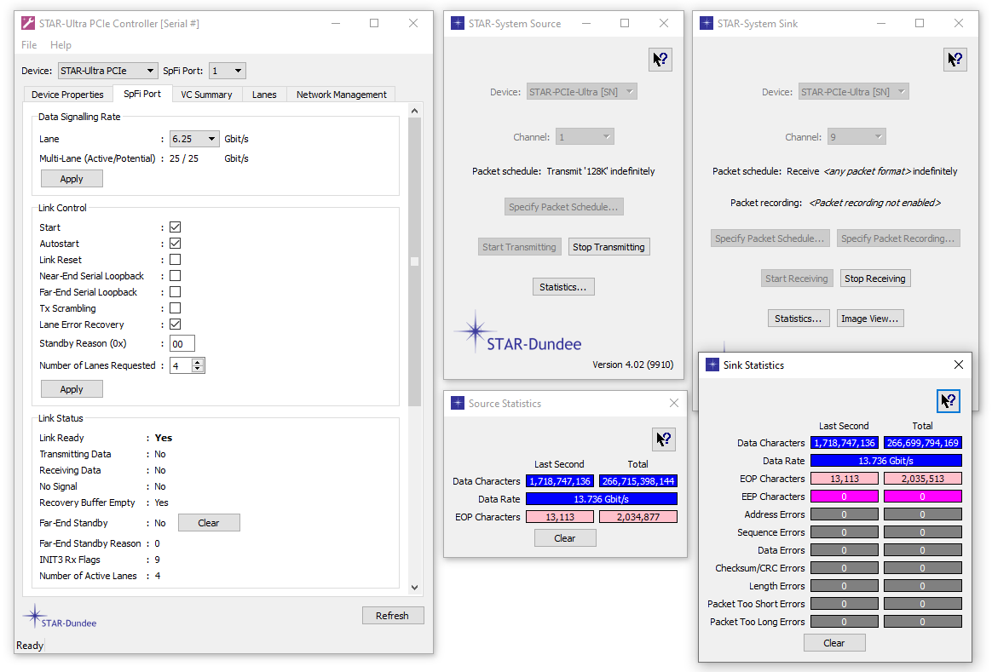
Task: Increase Number of Lanes Requested with up arrow
Action: [x=198, y=362]
